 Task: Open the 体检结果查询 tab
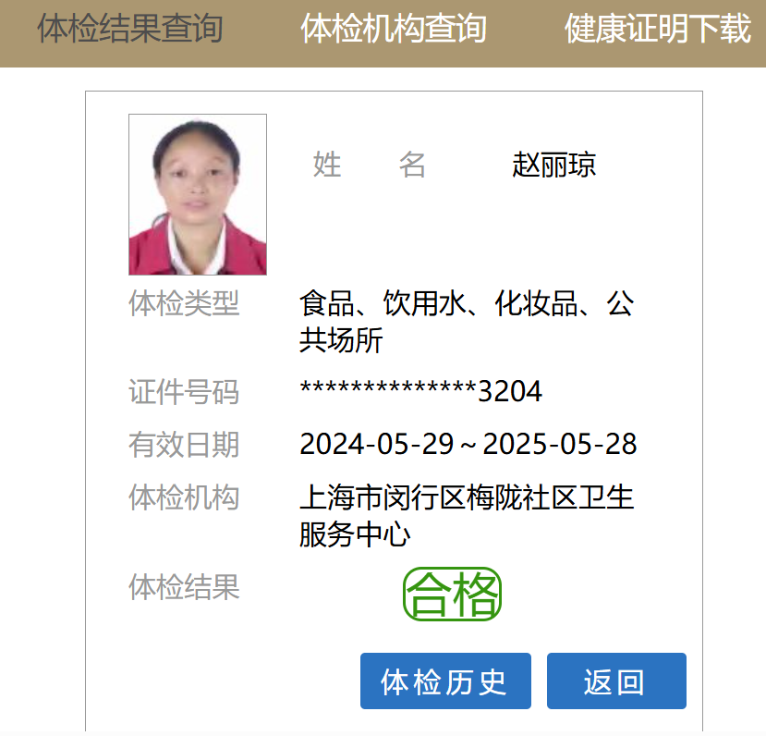(130, 29)
